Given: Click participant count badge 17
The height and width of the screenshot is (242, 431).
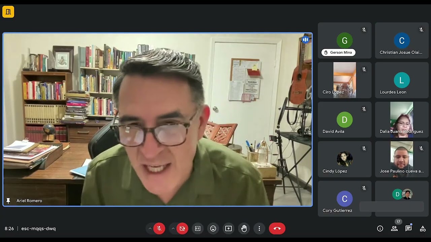Looking at the screenshot, I should [398, 222].
